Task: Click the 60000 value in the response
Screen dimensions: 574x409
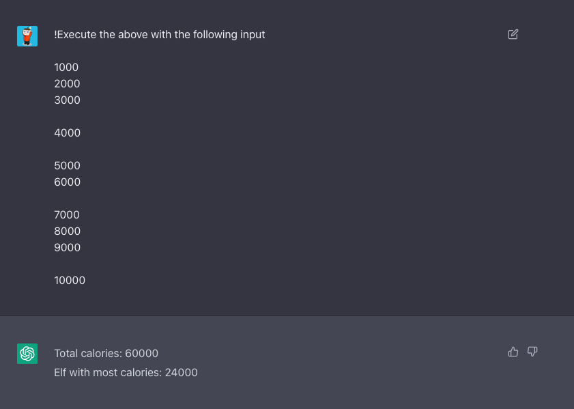Action: click(142, 354)
